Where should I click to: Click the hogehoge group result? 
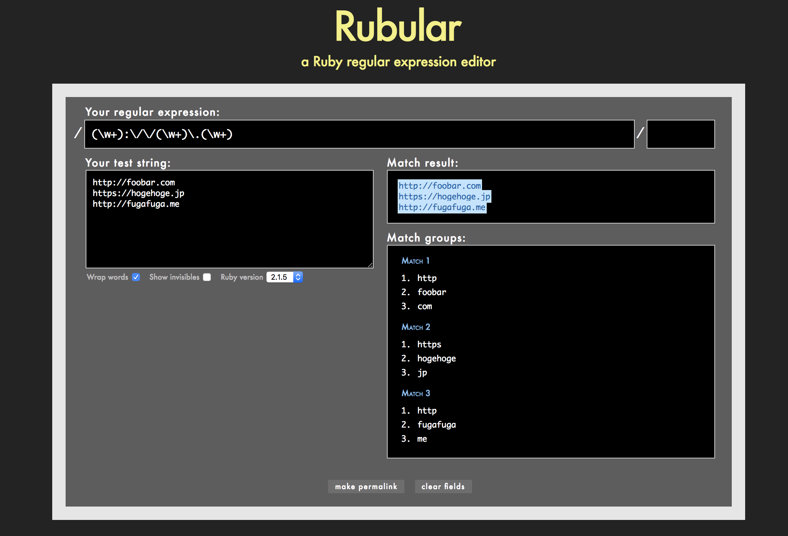437,358
